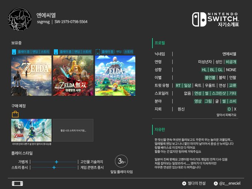Click the 자유란 section heading

click(x=160, y=130)
